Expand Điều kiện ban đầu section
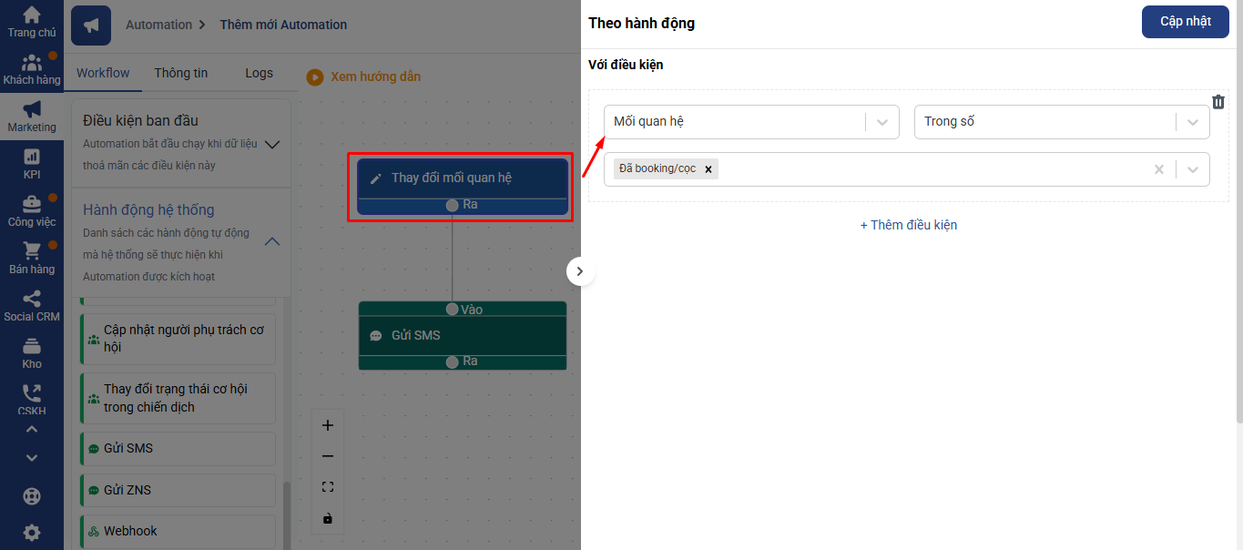This screenshot has height=550, width=1243. point(271,143)
